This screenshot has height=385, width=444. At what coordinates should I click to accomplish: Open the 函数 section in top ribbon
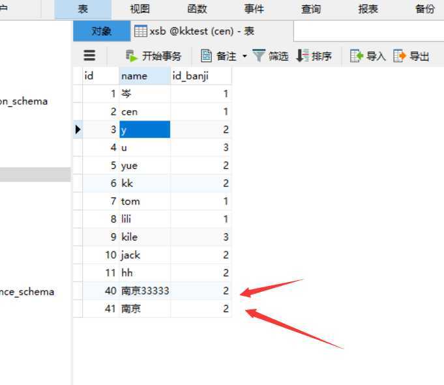click(197, 9)
